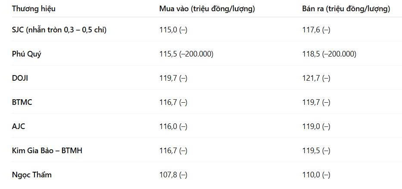Click Kim Gia Bảo selling price 119,5
Image resolution: width=402 pixels, height=189 pixels.
point(316,151)
